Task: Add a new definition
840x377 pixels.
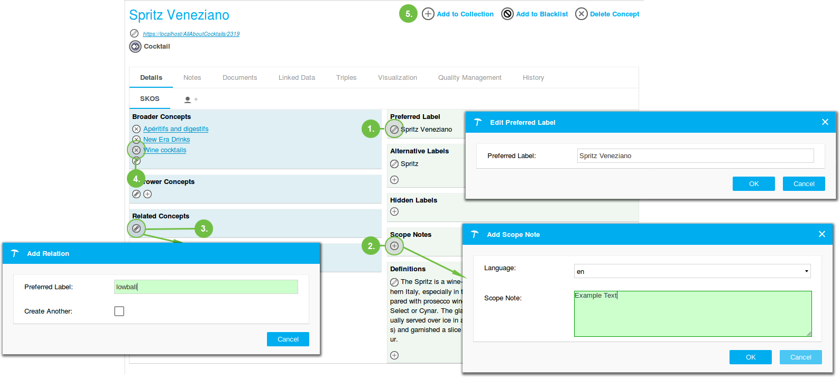Action: pos(394,355)
